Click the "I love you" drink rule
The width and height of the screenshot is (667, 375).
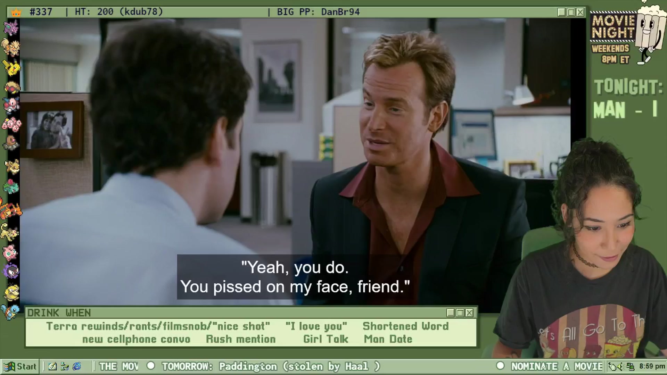[316, 326]
